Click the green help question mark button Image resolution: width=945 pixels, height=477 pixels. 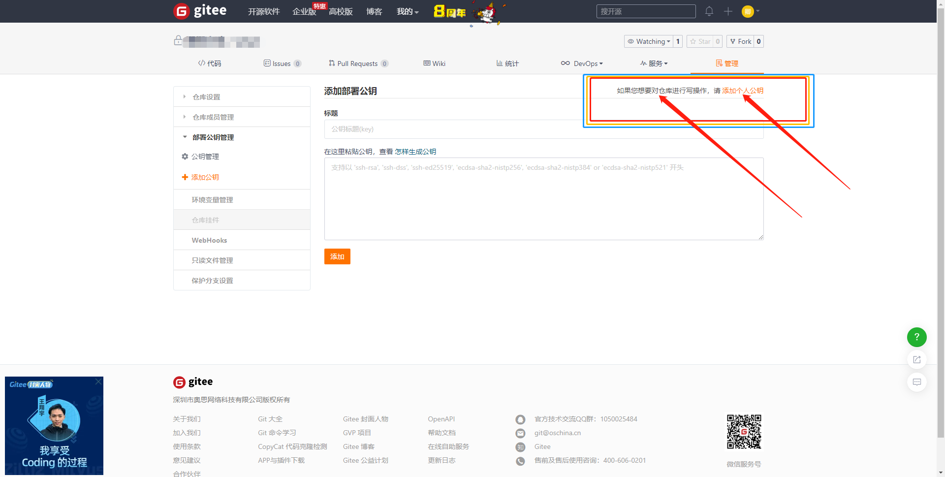click(x=916, y=337)
